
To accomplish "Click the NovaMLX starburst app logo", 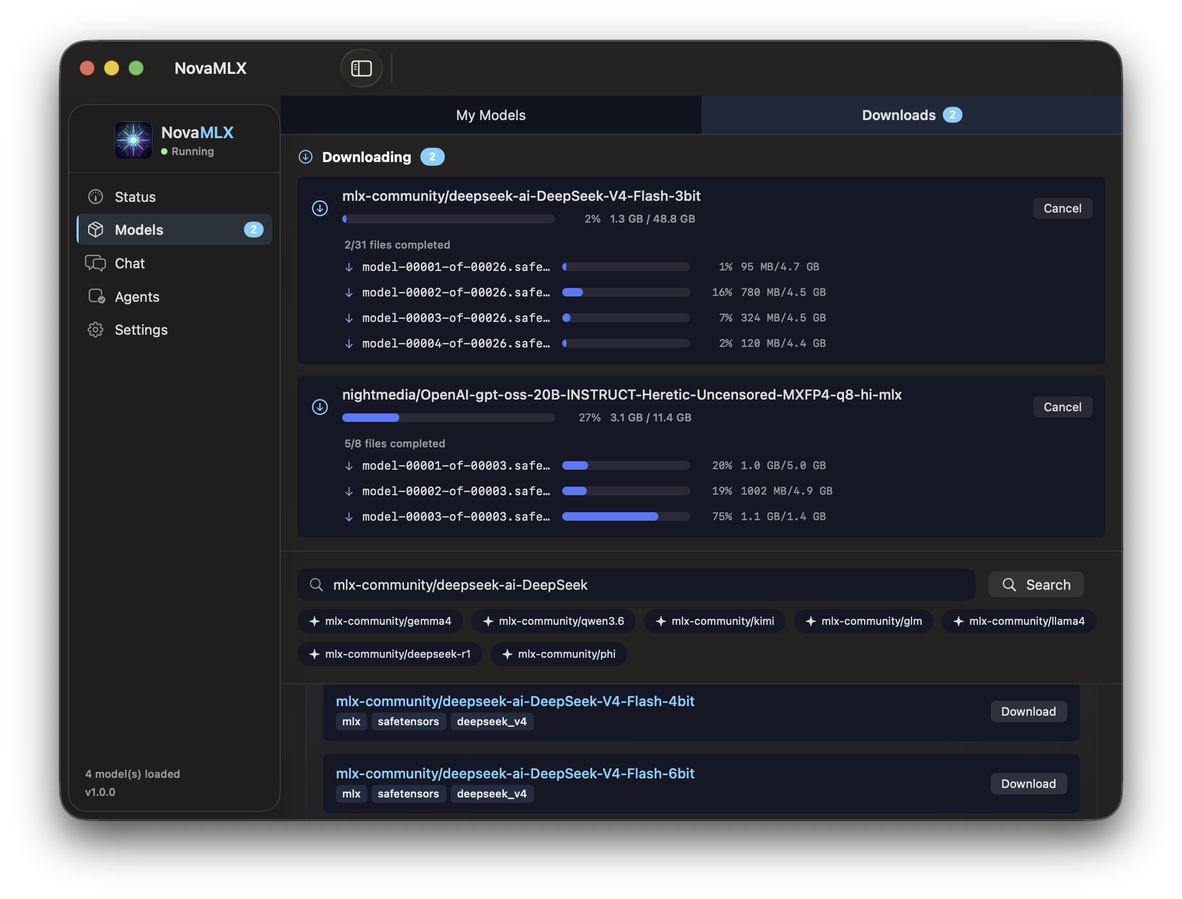I will tap(133, 140).
